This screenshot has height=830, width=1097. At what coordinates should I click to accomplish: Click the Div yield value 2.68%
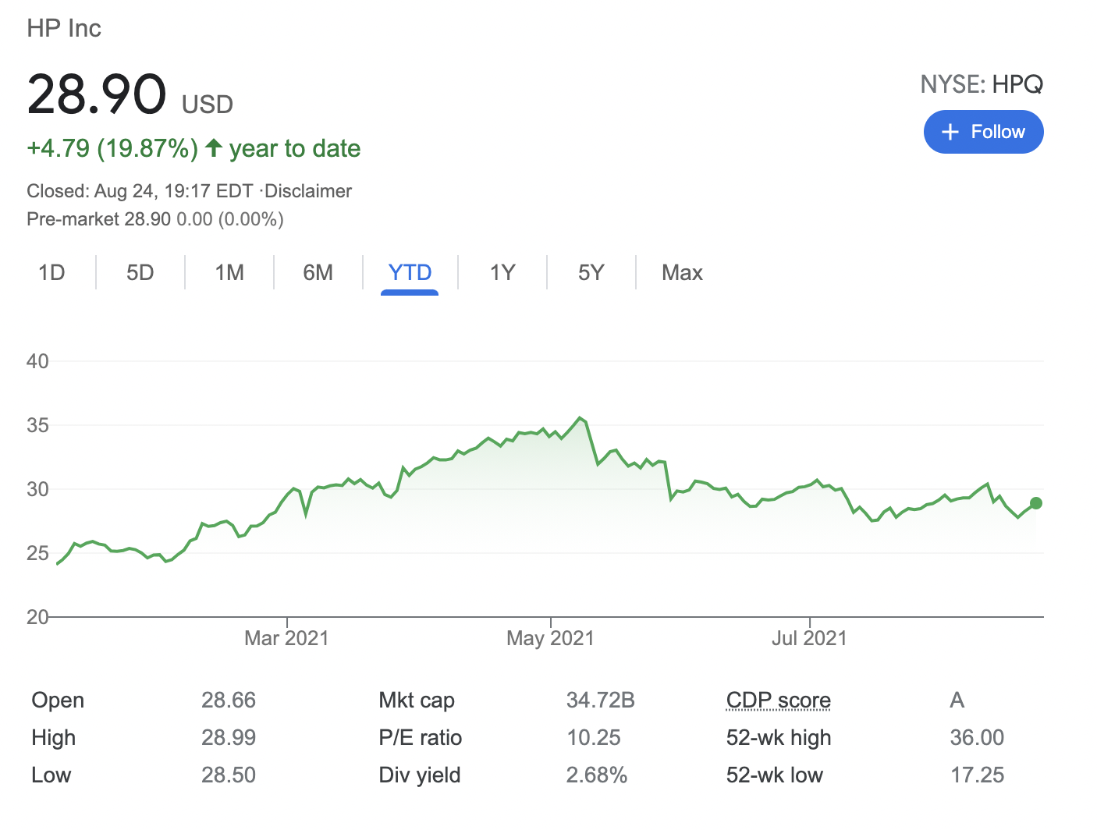(x=597, y=775)
